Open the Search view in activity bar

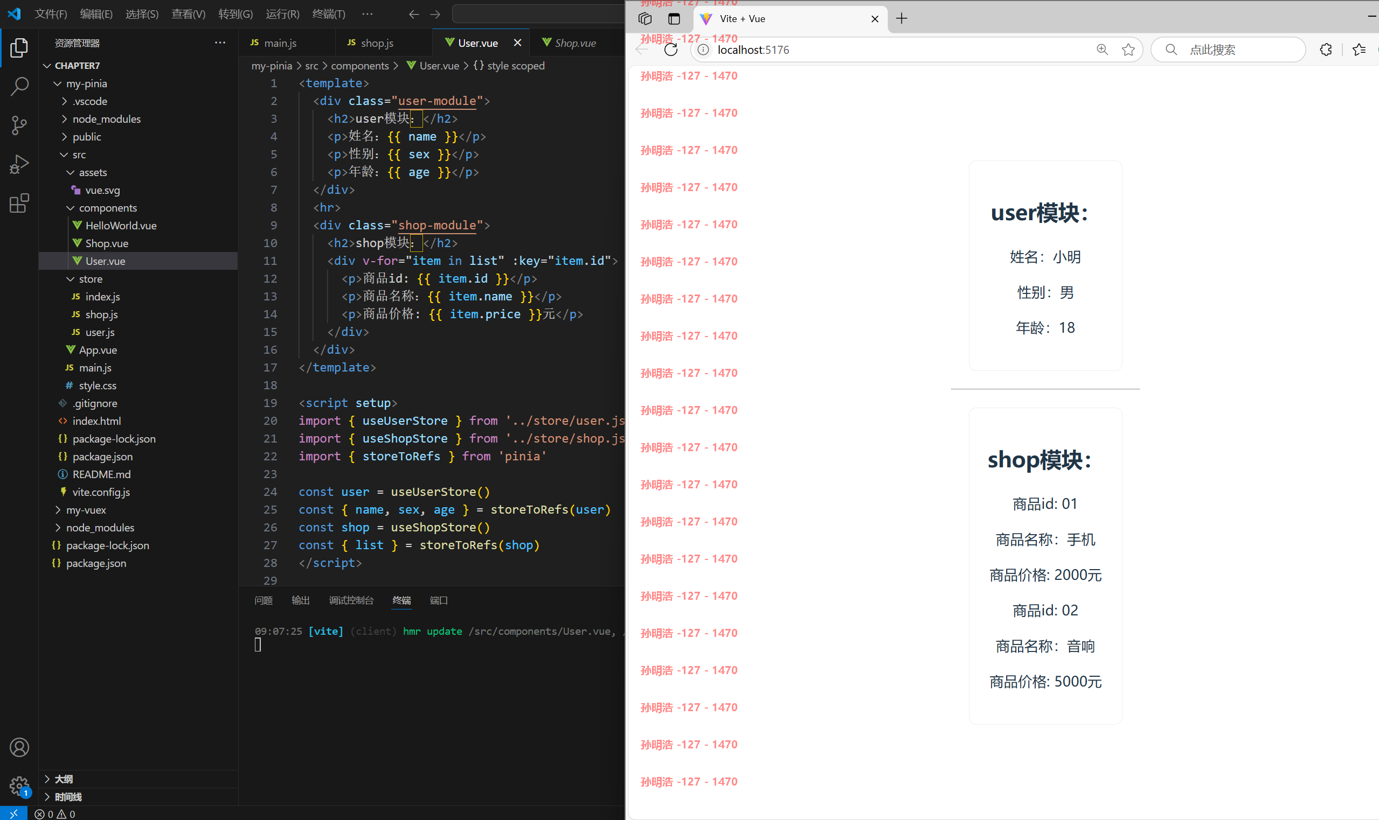point(19,87)
